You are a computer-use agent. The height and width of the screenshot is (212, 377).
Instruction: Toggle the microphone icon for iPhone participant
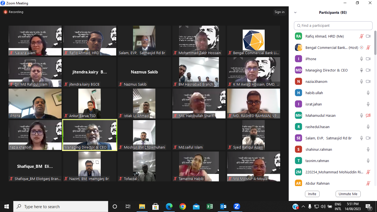361,59
